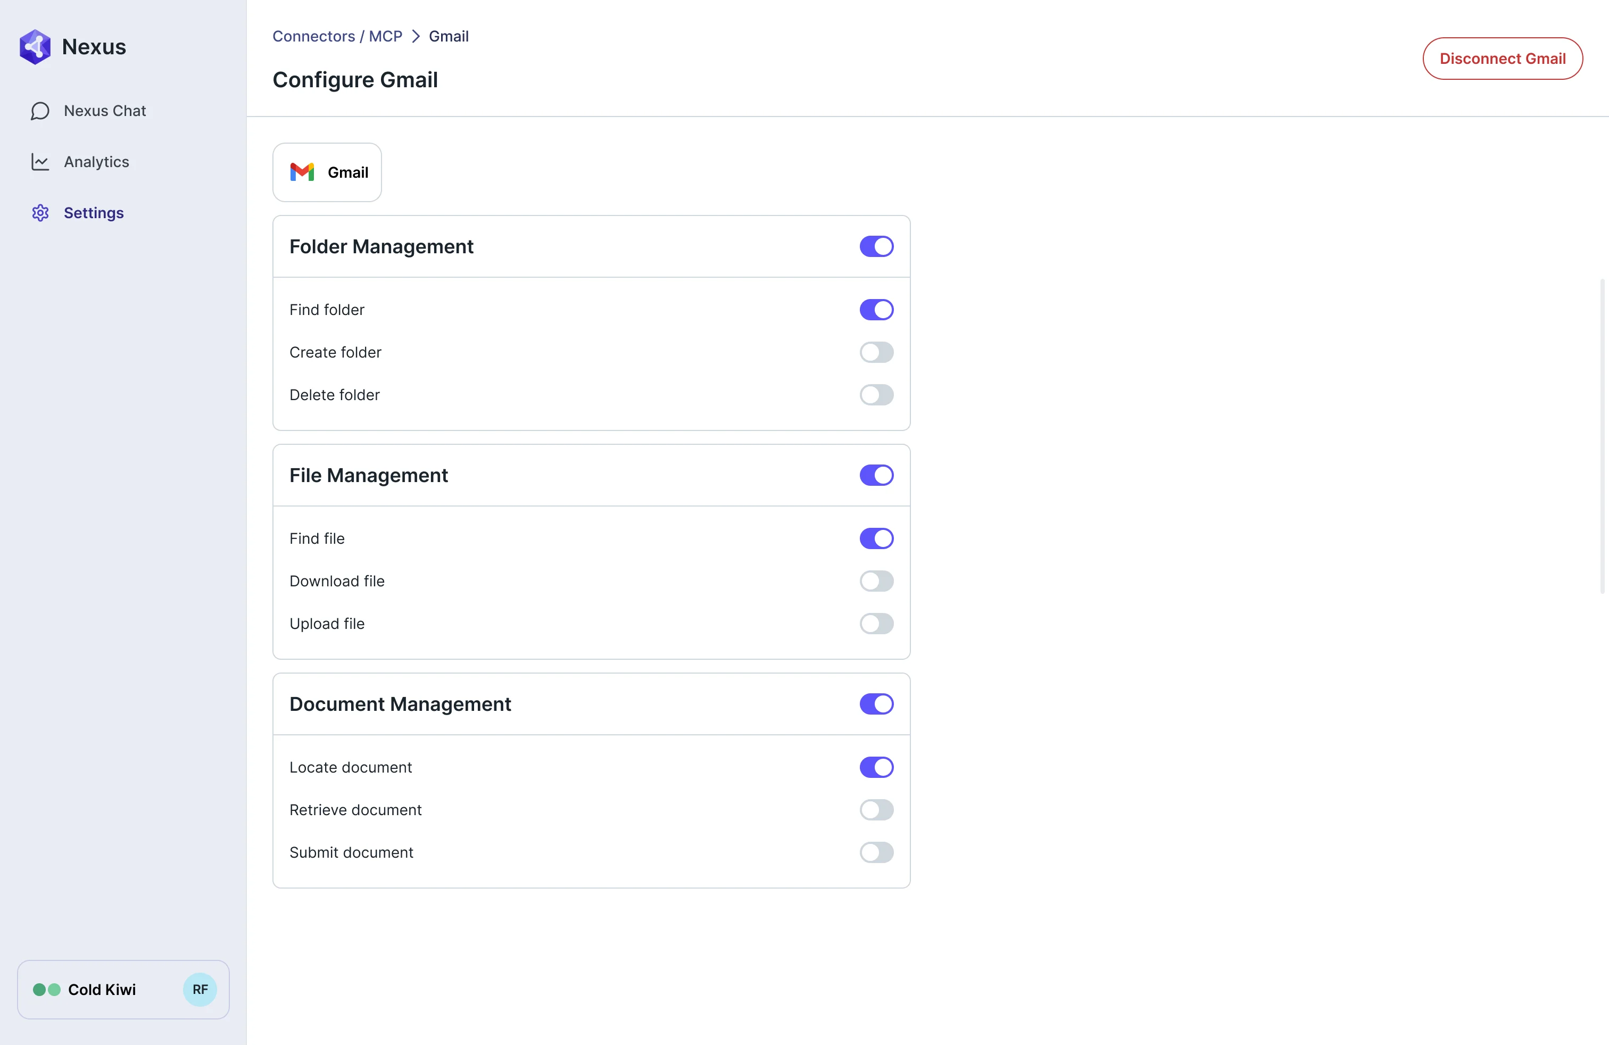The image size is (1609, 1045).
Task: Click the Download file label
Action: pyautogui.click(x=337, y=582)
